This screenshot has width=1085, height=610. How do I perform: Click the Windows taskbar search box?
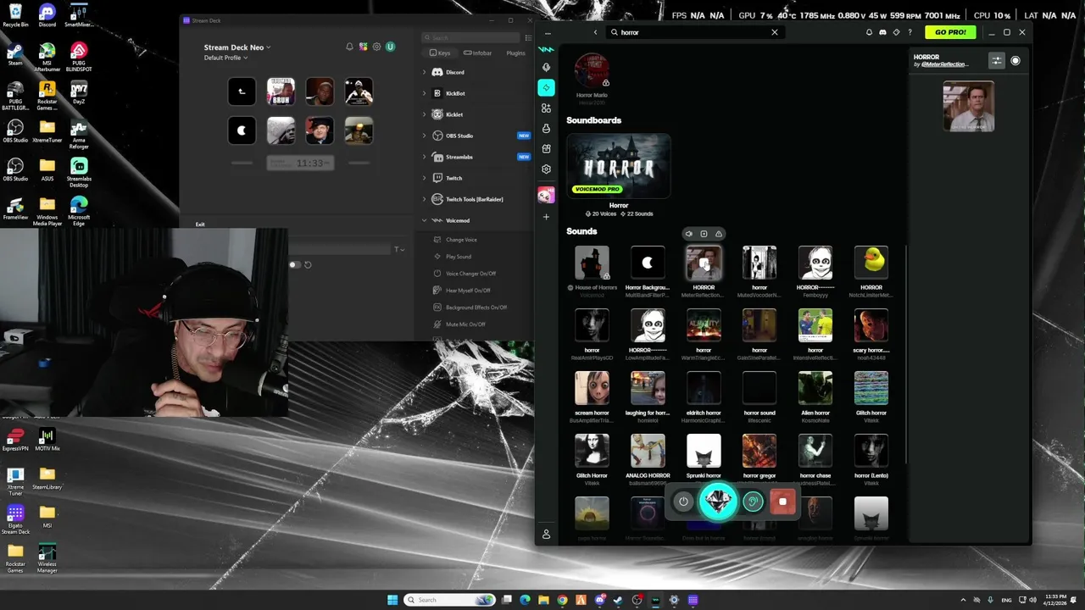[x=449, y=600]
